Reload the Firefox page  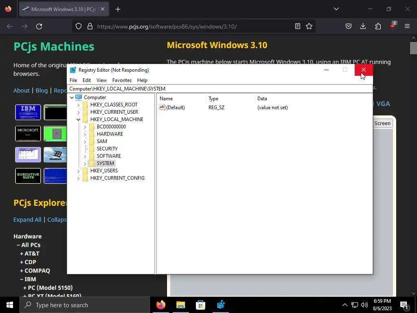[39, 26]
